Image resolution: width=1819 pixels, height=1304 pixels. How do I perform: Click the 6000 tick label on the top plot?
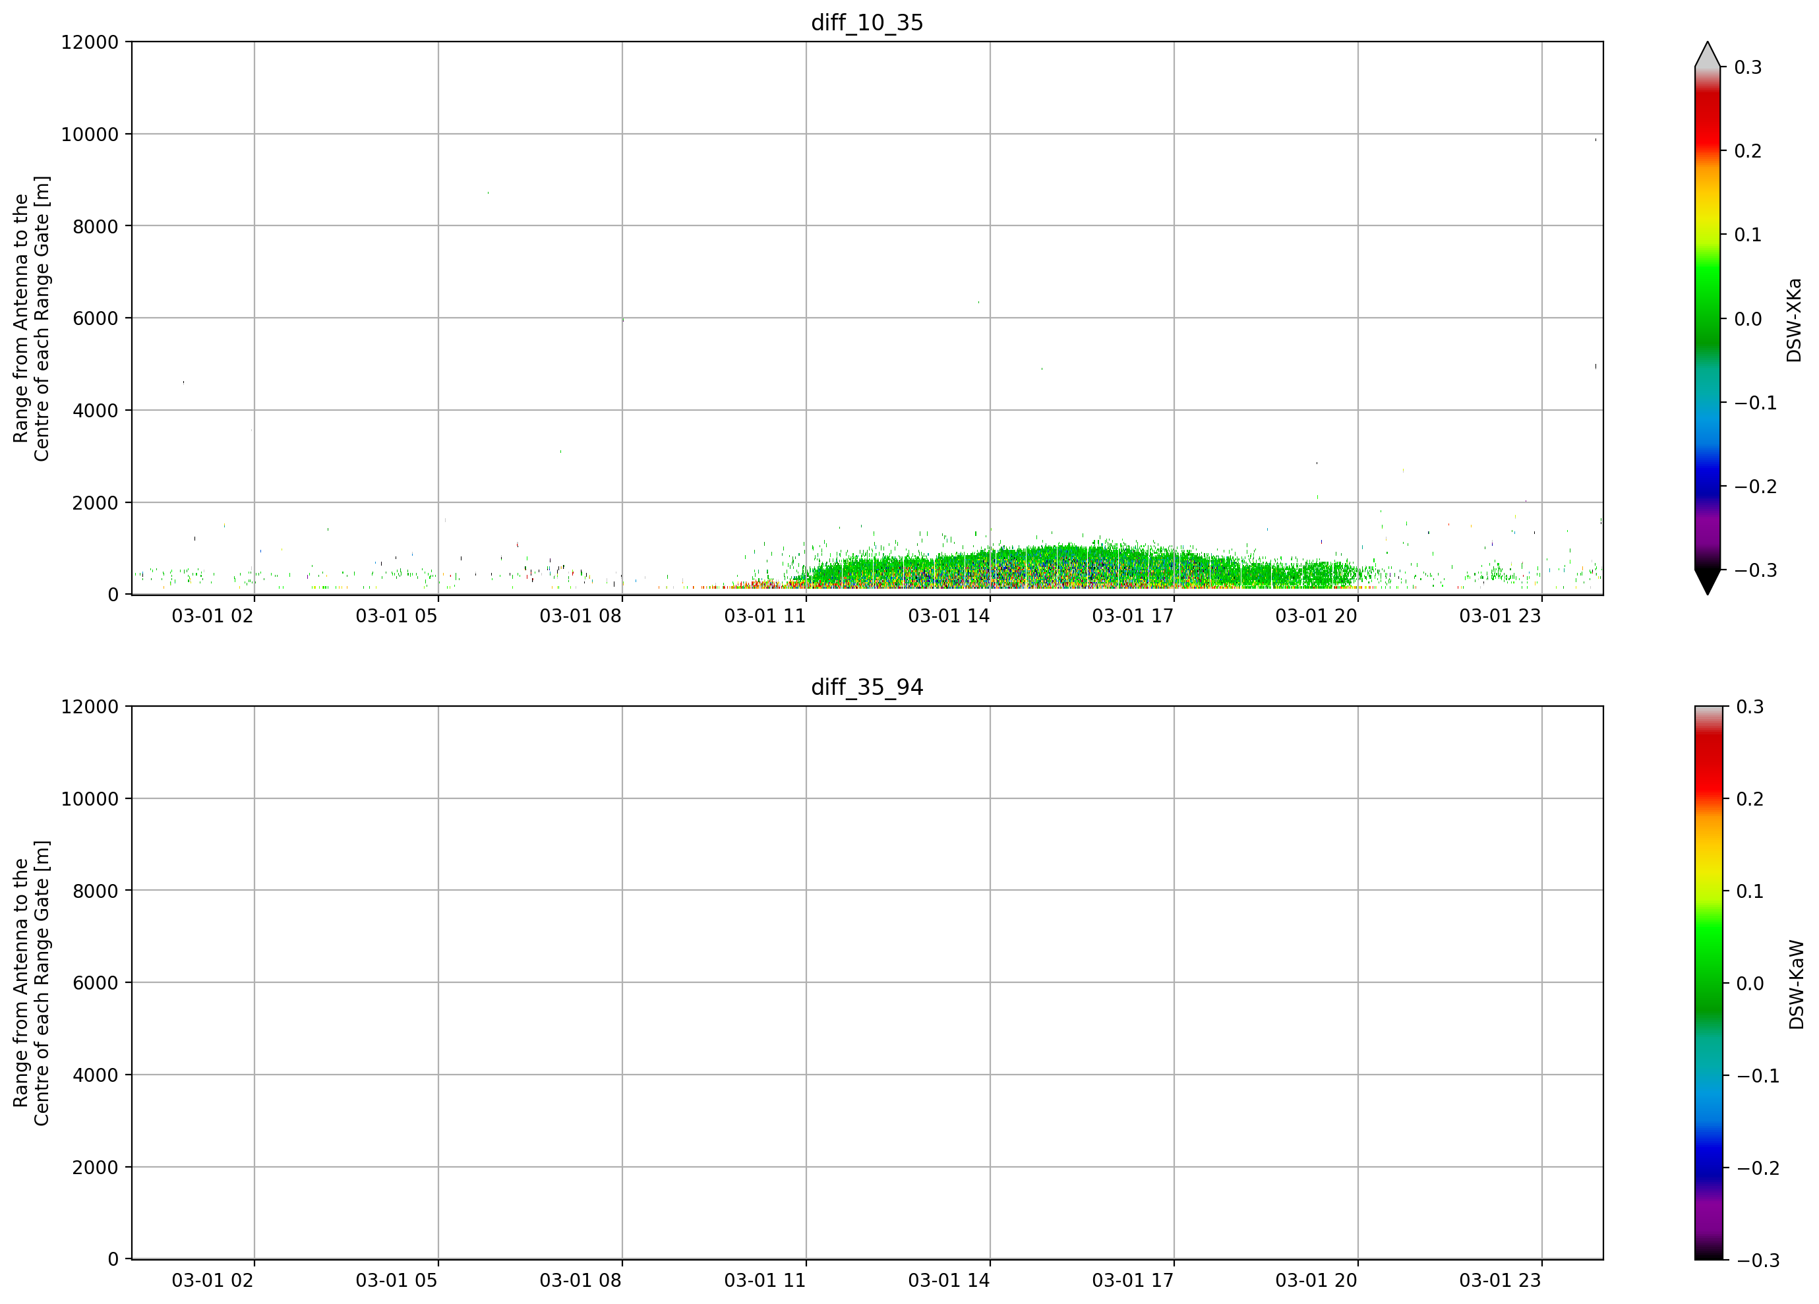tap(96, 318)
